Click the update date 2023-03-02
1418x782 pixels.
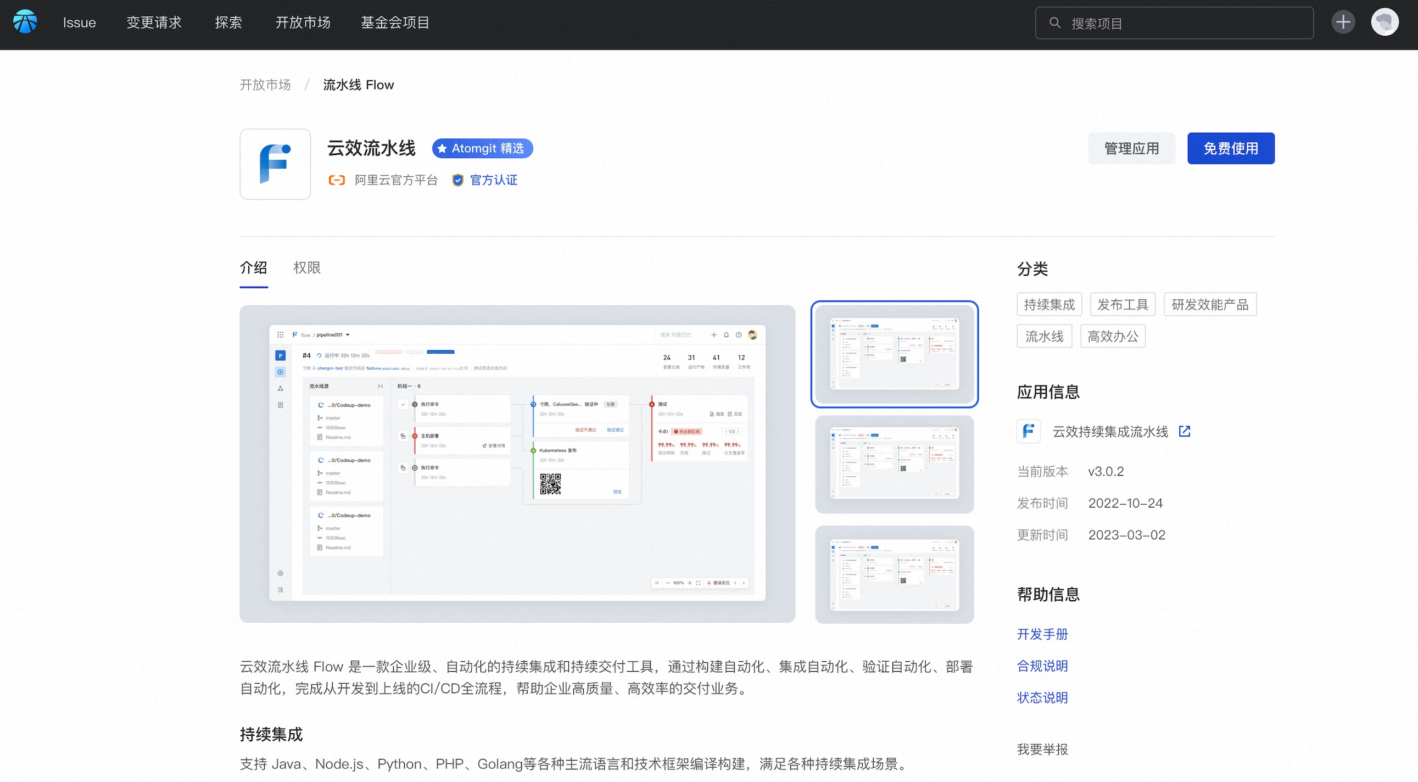(x=1127, y=535)
